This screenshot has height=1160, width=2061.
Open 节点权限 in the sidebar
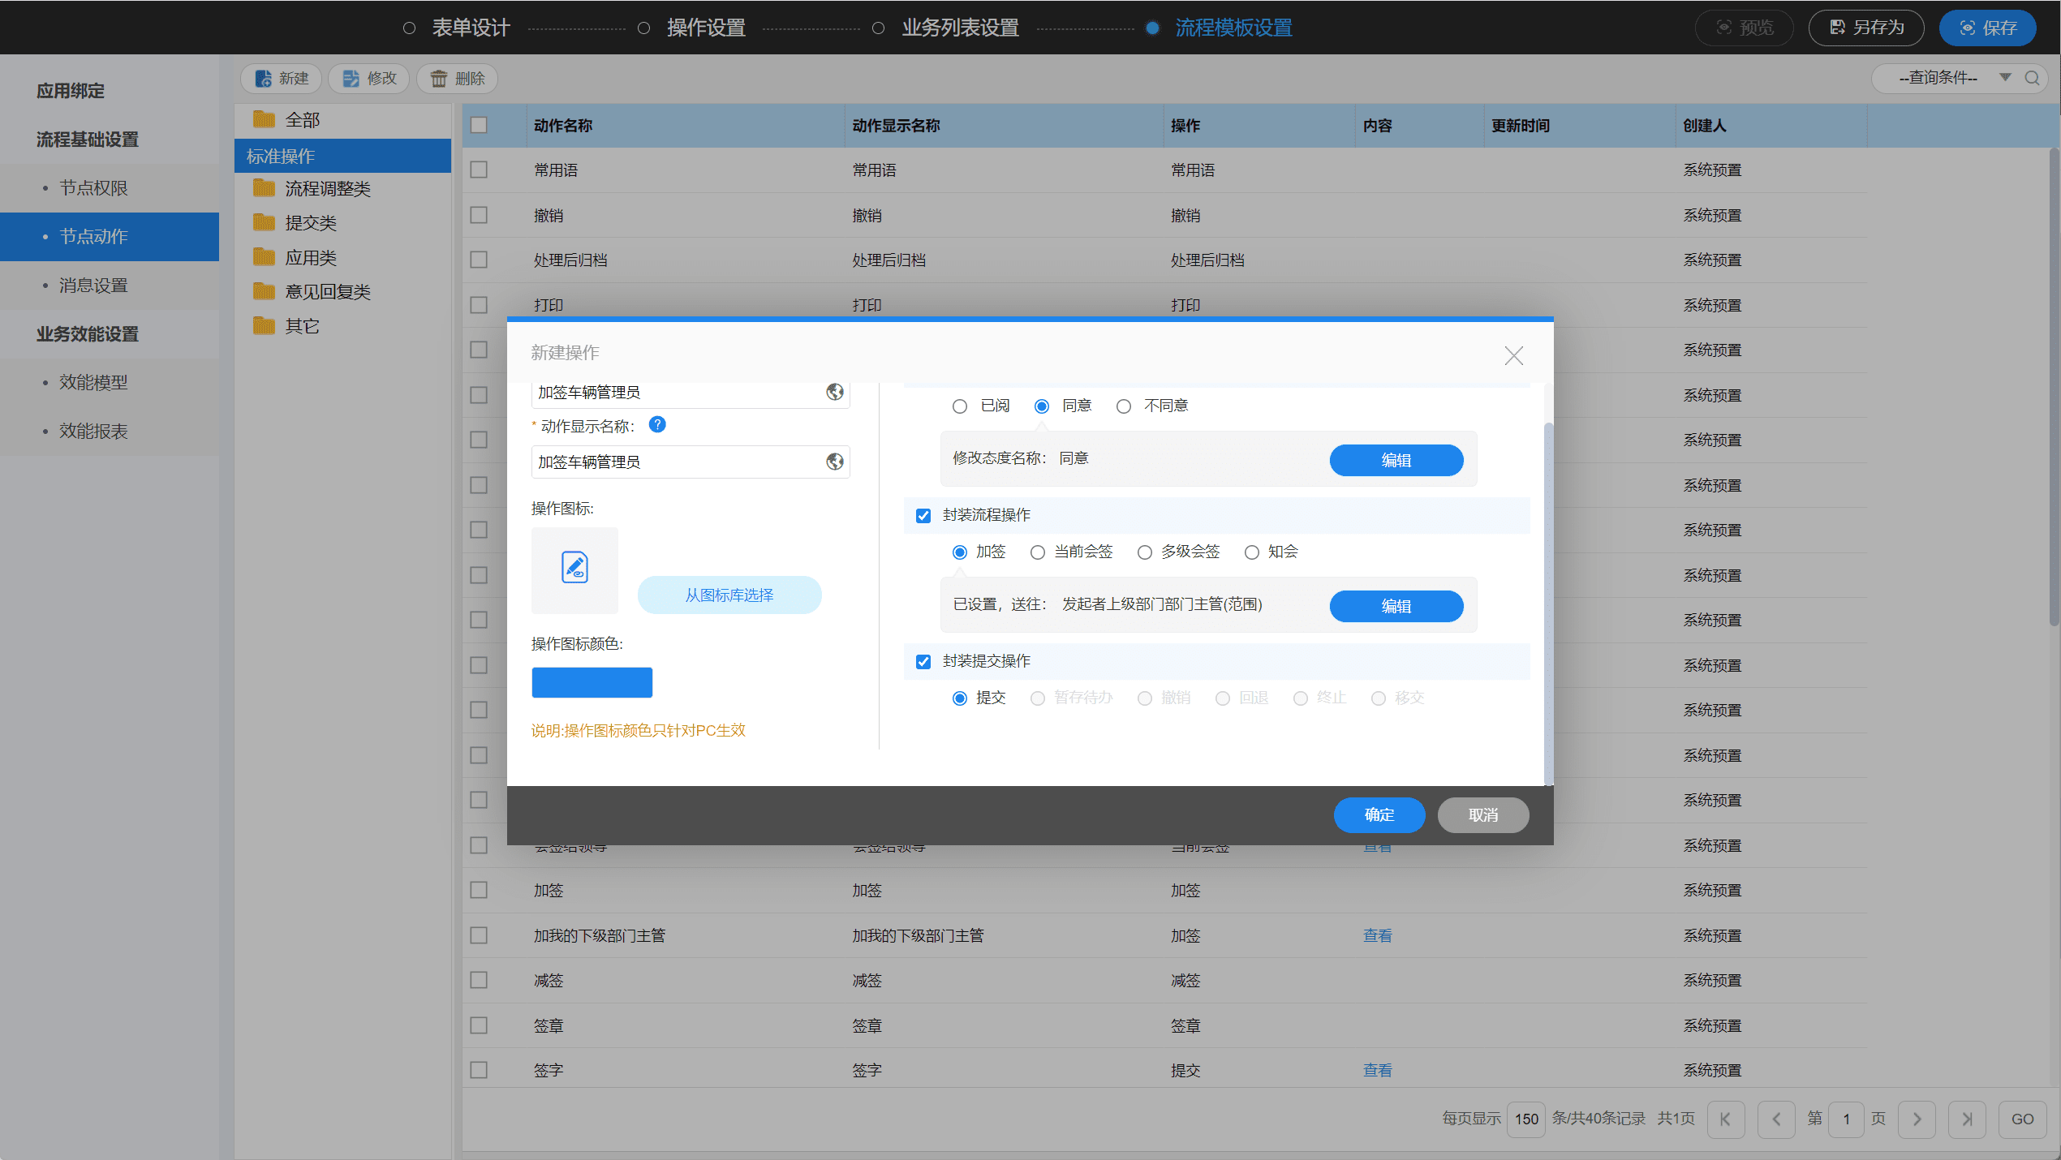pos(110,188)
